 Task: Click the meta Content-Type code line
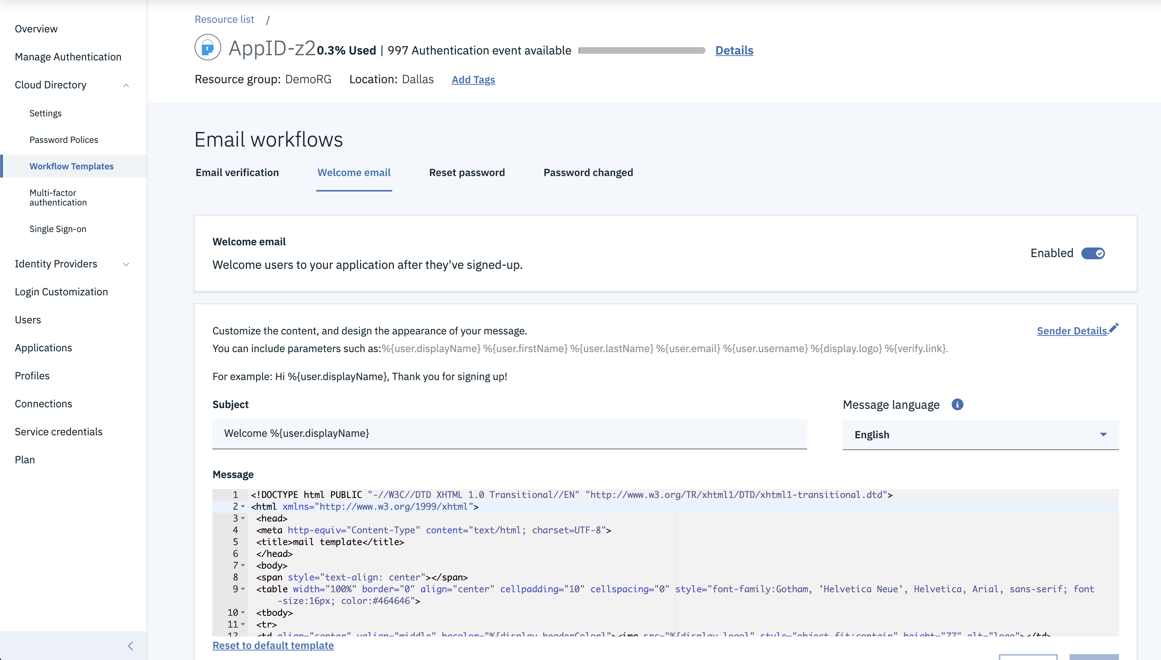[x=433, y=530]
